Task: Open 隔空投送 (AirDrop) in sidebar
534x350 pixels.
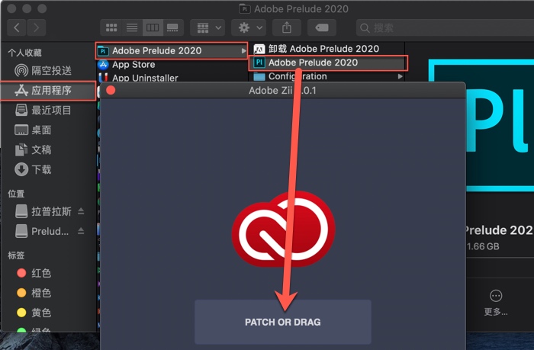Action: tap(51, 70)
